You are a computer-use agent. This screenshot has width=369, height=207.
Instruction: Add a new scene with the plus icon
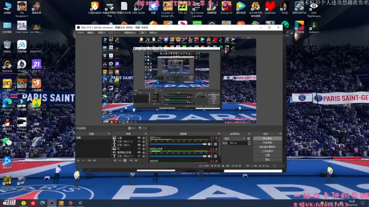(78, 161)
